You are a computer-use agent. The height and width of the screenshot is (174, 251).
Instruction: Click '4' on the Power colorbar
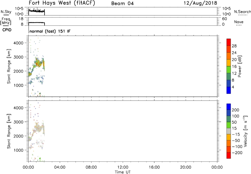(x=233, y=87)
